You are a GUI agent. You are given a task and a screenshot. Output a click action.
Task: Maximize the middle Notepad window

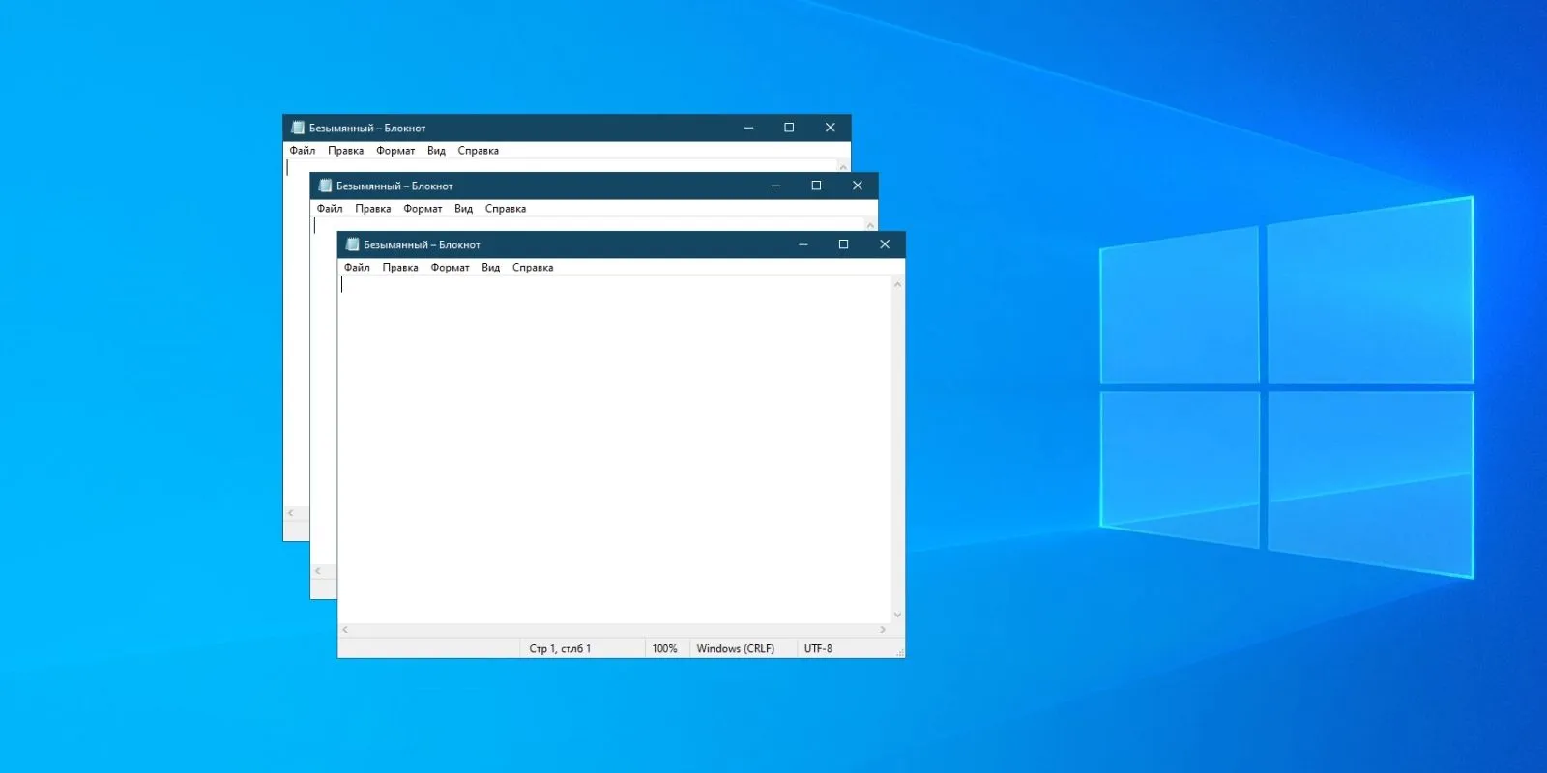tap(816, 186)
